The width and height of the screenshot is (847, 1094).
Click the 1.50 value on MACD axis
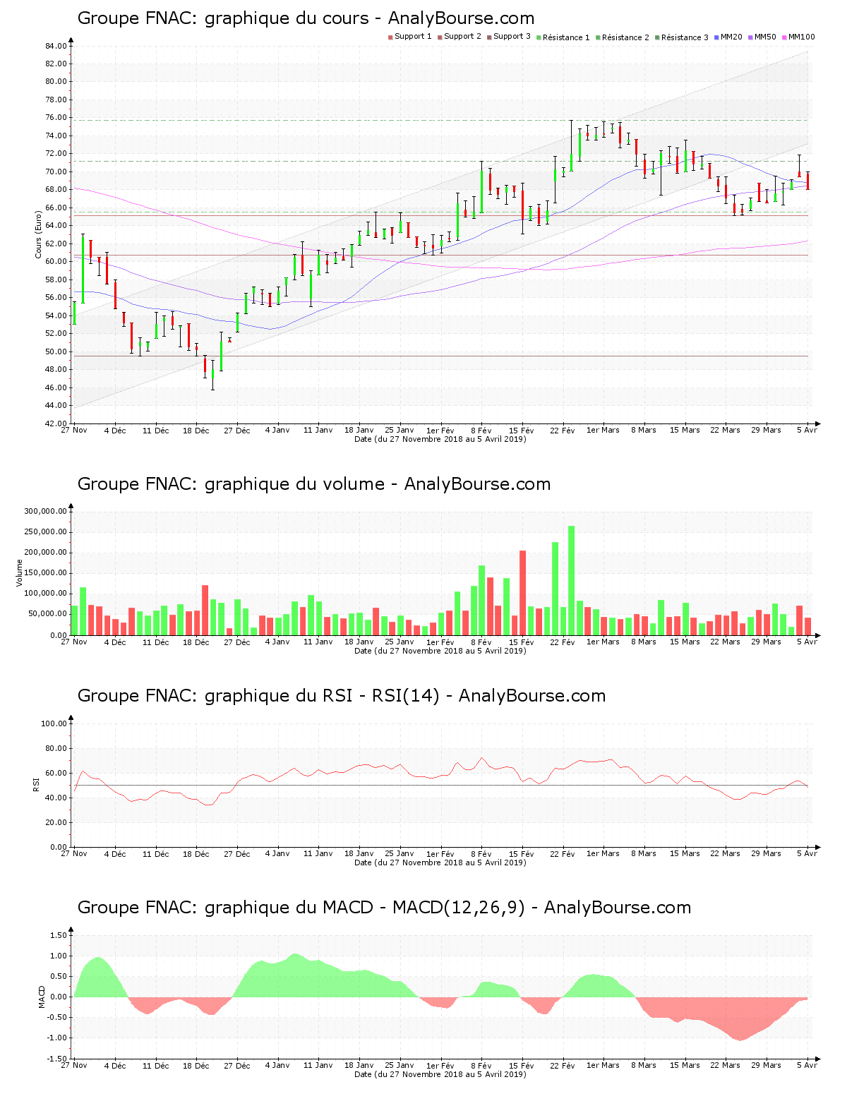point(58,935)
